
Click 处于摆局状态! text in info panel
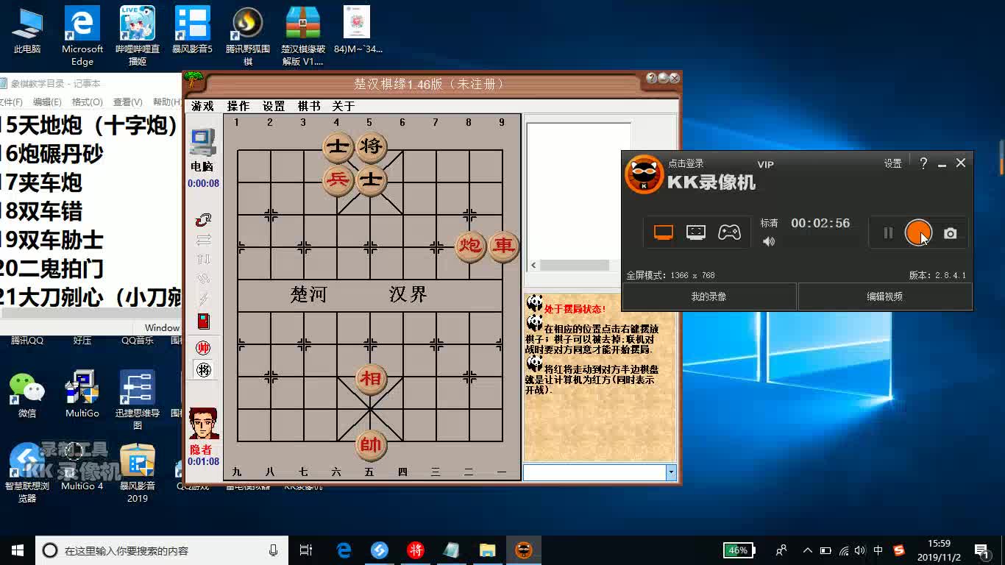575,309
